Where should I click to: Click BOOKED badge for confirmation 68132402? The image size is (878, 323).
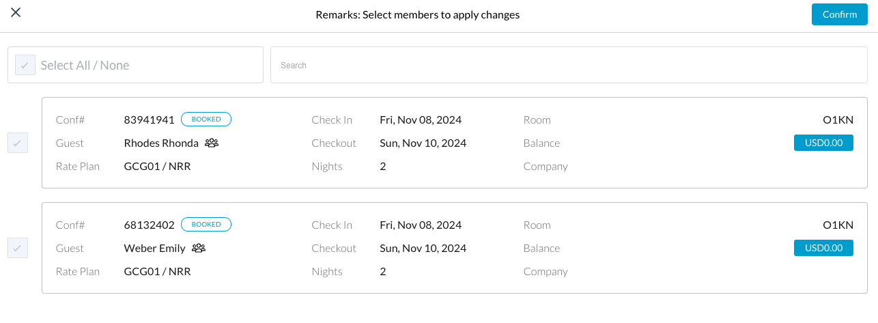pos(206,225)
